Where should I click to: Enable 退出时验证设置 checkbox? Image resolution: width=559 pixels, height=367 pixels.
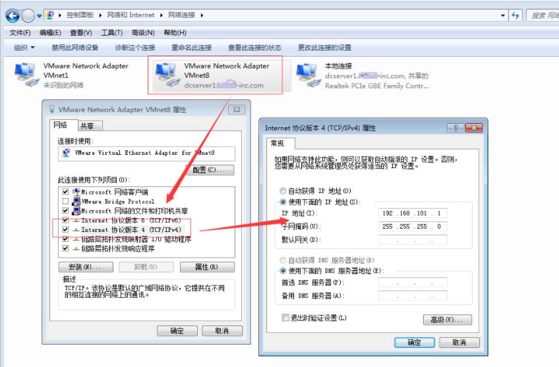coord(285,318)
